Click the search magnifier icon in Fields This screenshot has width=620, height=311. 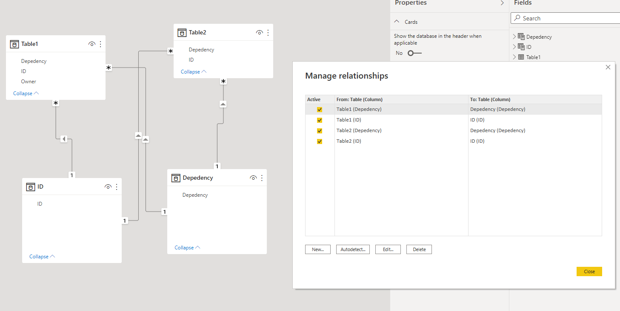[x=517, y=18]
